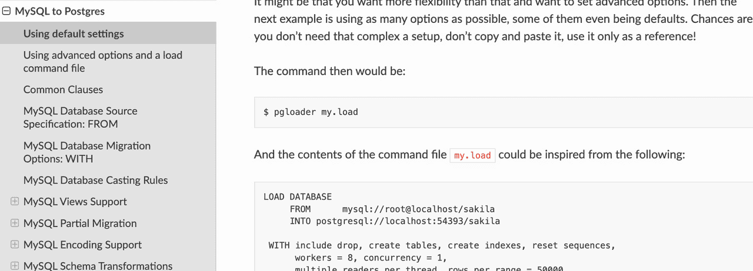Screen dimensions: 753x271
Task: Expand the MySQL Views Support plus icon
Action: [x=15, y=202]
